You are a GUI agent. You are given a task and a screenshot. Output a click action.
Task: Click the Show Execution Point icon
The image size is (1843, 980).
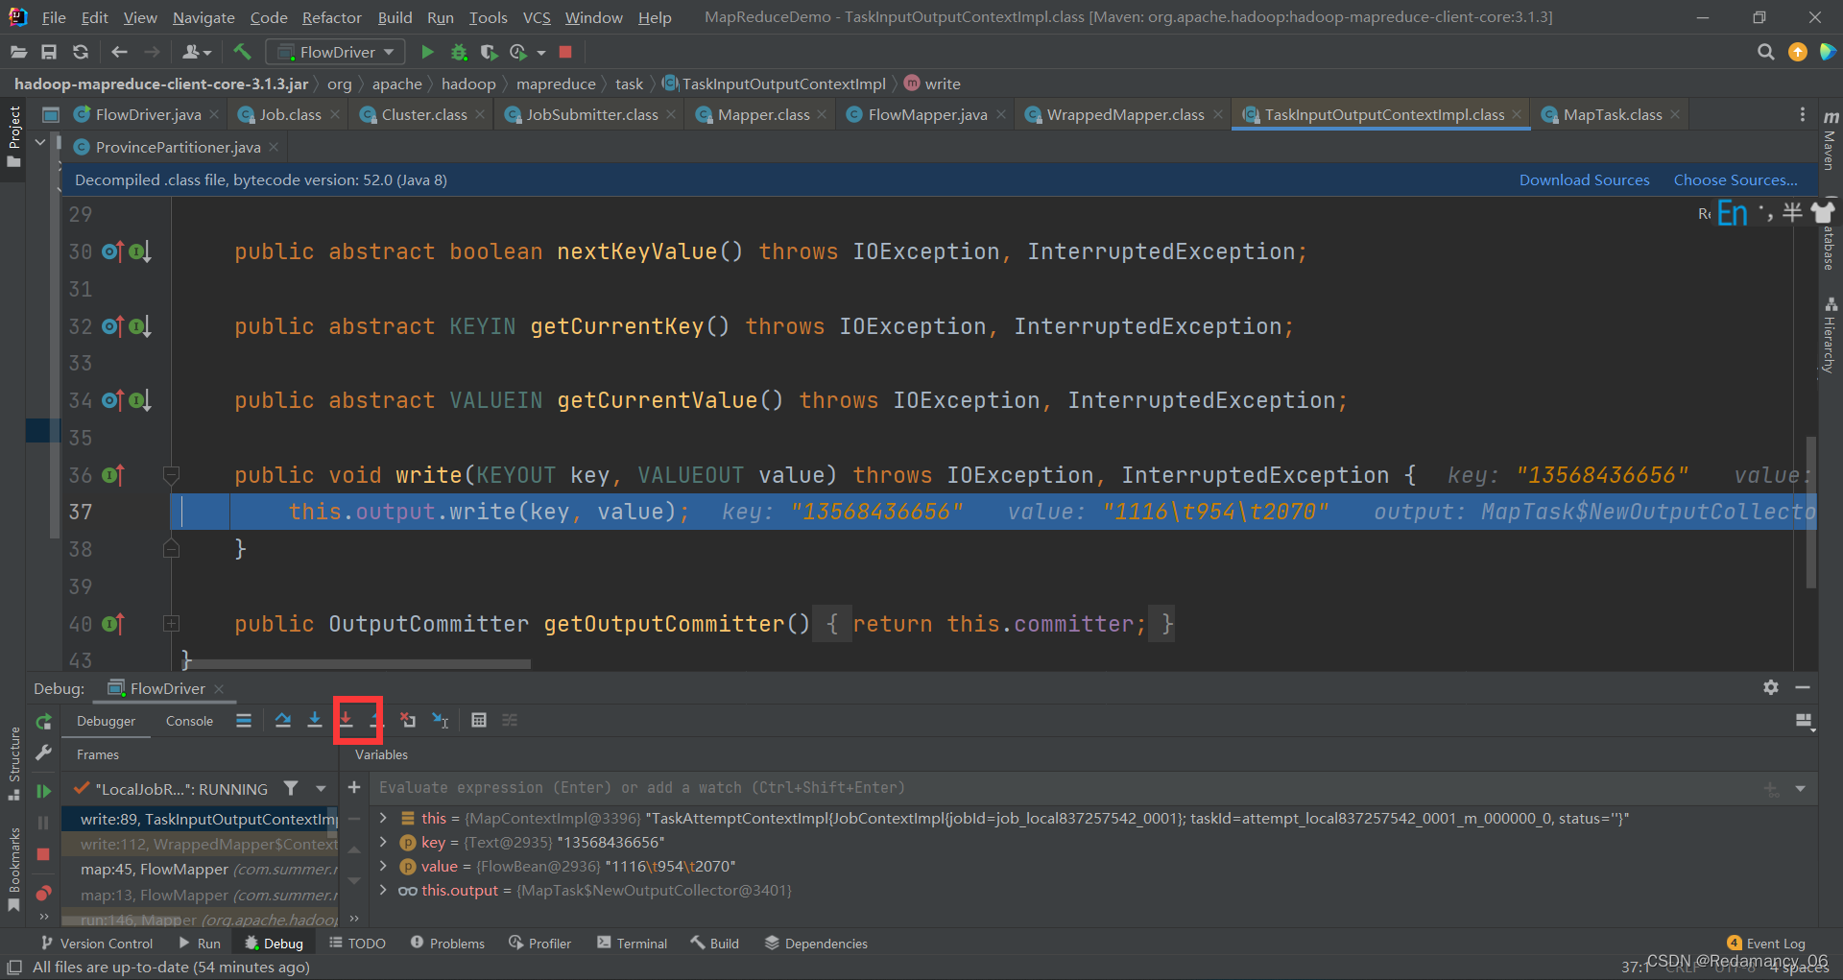244,720
